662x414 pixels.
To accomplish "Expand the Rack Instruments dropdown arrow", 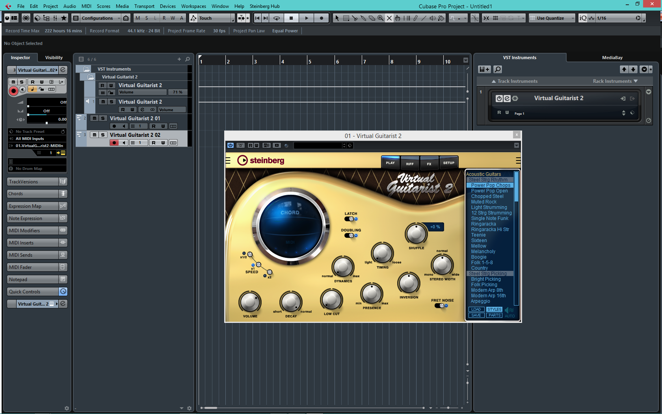I will pyautogui.click(x=636, y=81).
